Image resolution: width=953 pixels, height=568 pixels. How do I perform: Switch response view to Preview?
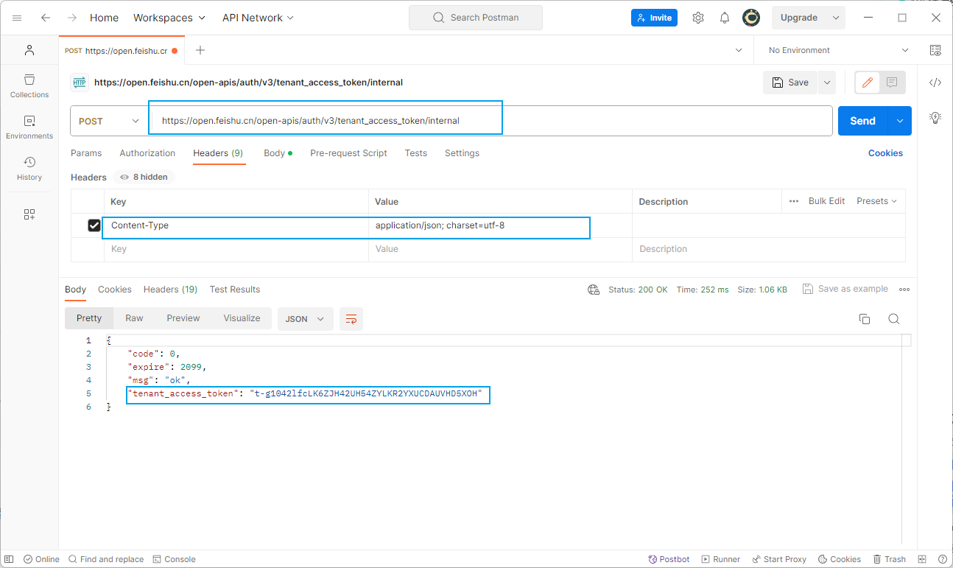[183, 318]
